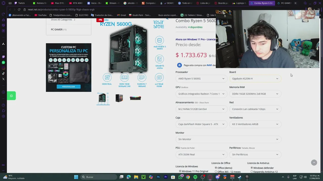Image resolution: width=323 pixels, height=181 pixels.
Task: Select the RGB RAM product thumbnail
Action: pyautogui.click(x=135, y=98)
